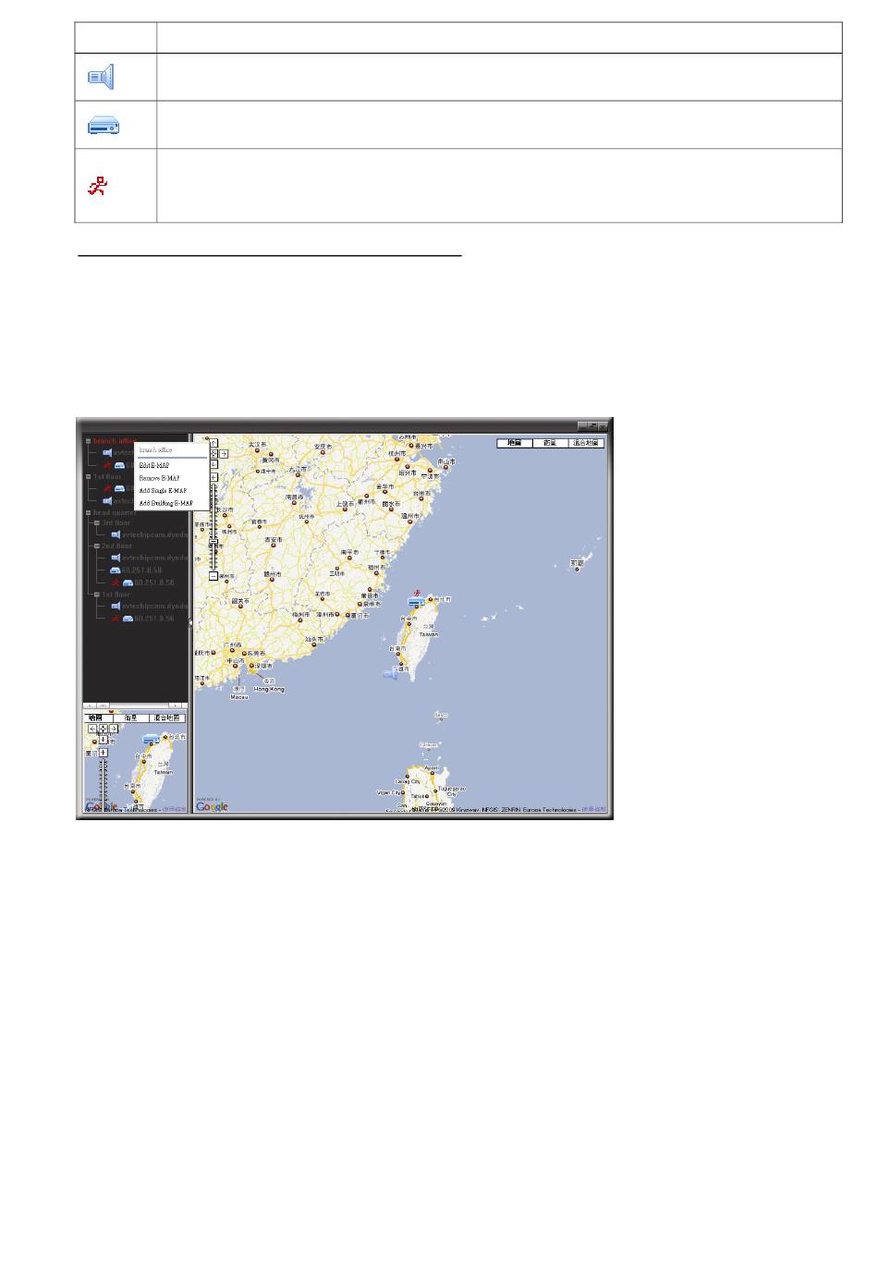Screen dimensions: 878x1276
Task: Pan main map up arrow
Action: pyautogui.click(x=213, y=443)
